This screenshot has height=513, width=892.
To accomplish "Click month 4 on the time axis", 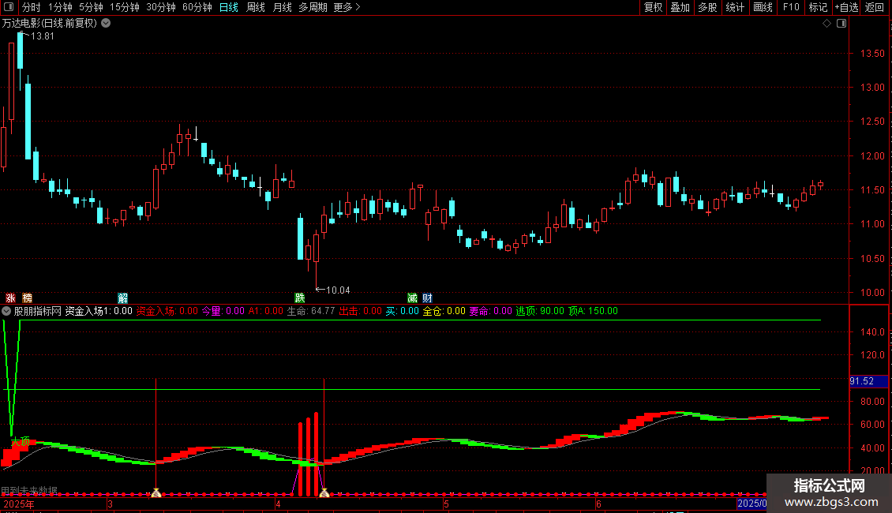I will (x=278, y=504).
